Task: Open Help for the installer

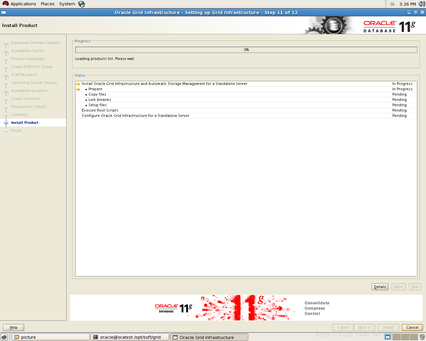Action: point(14,327)
